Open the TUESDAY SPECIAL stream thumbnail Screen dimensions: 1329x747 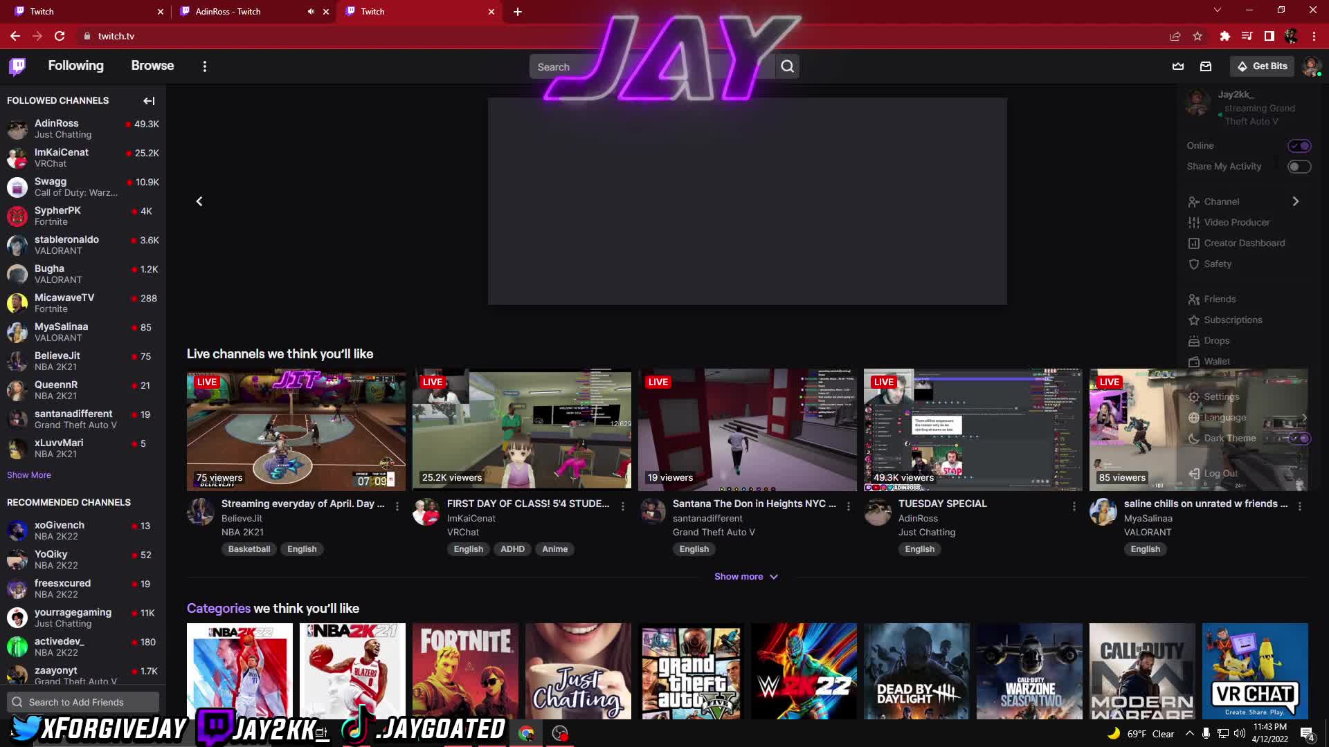(973, 430)
